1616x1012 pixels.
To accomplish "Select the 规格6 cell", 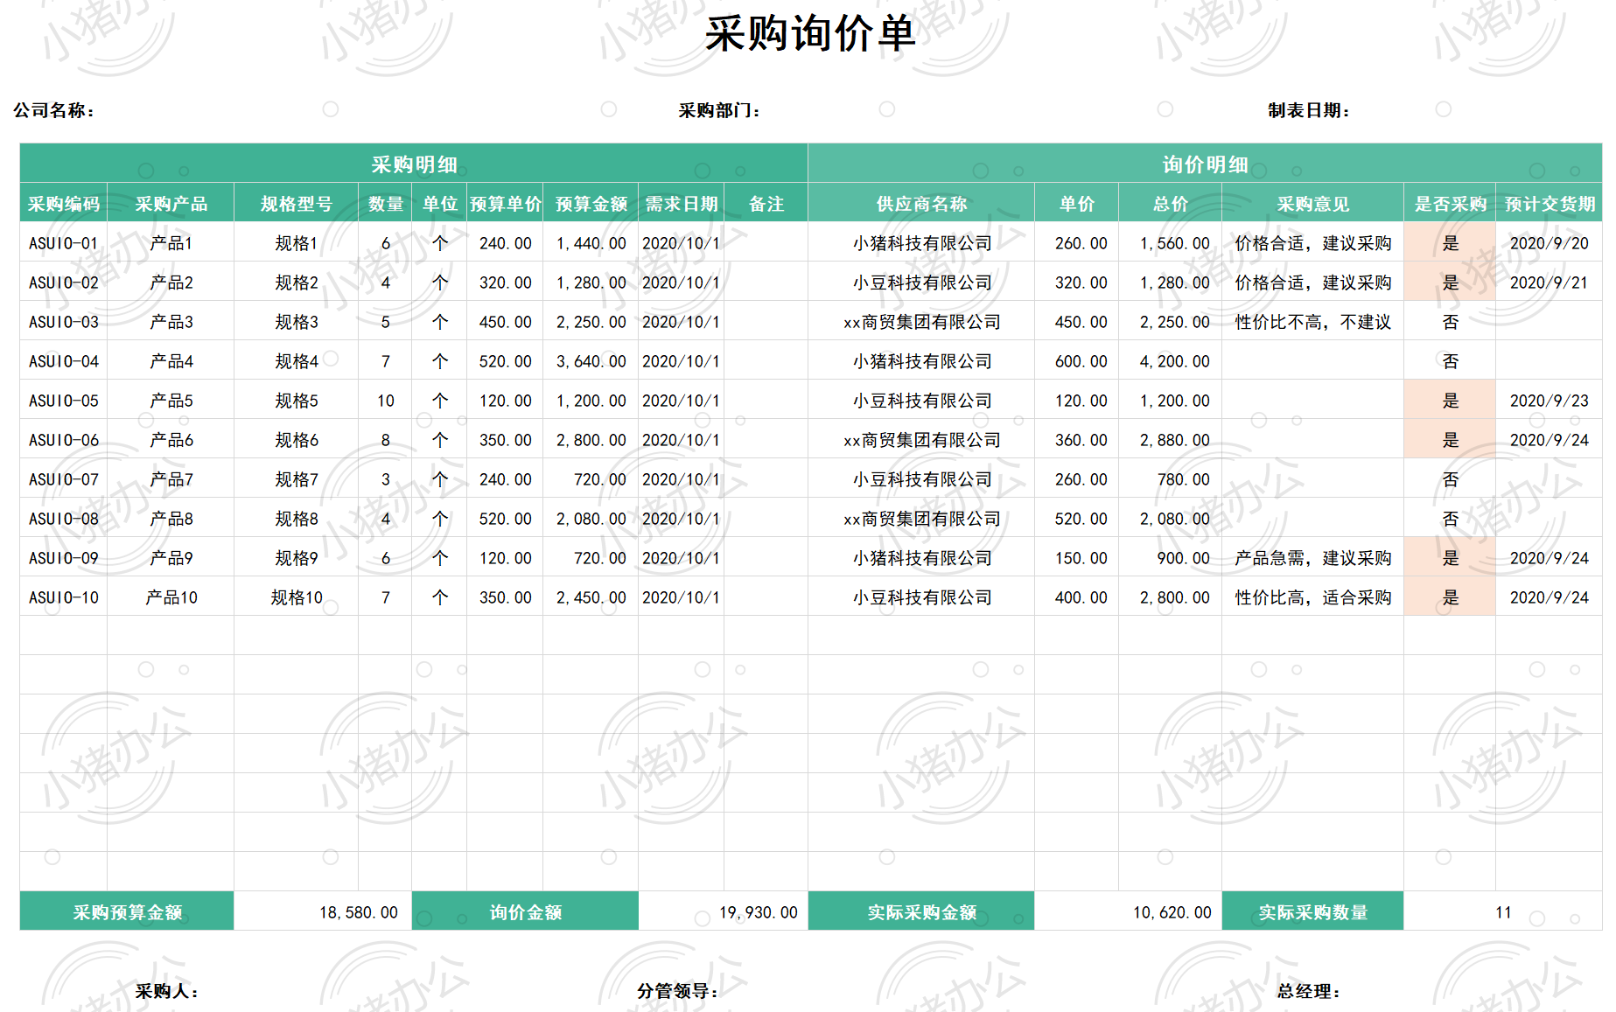I will tap(297, 440).
